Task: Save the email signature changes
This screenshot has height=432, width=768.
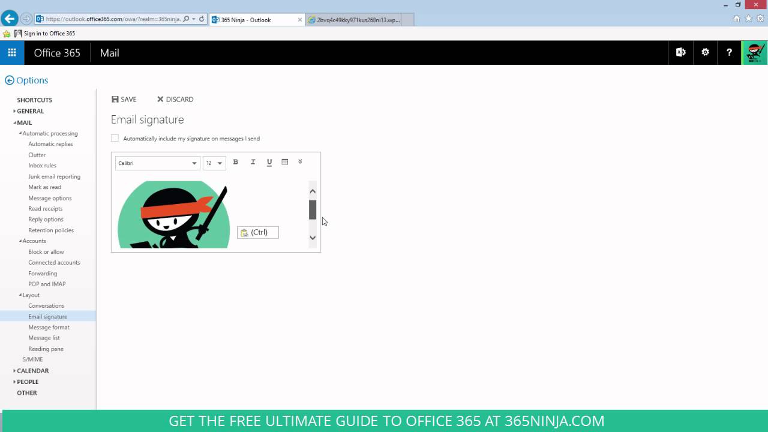Action: [x=124, y=99]
